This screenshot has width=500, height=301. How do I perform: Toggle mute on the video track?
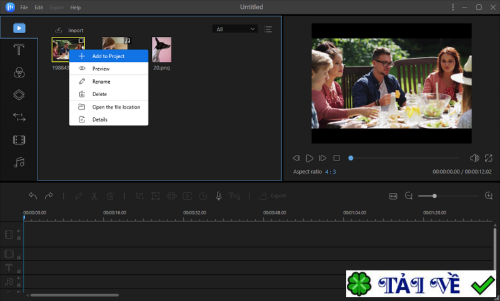(18, 231)
